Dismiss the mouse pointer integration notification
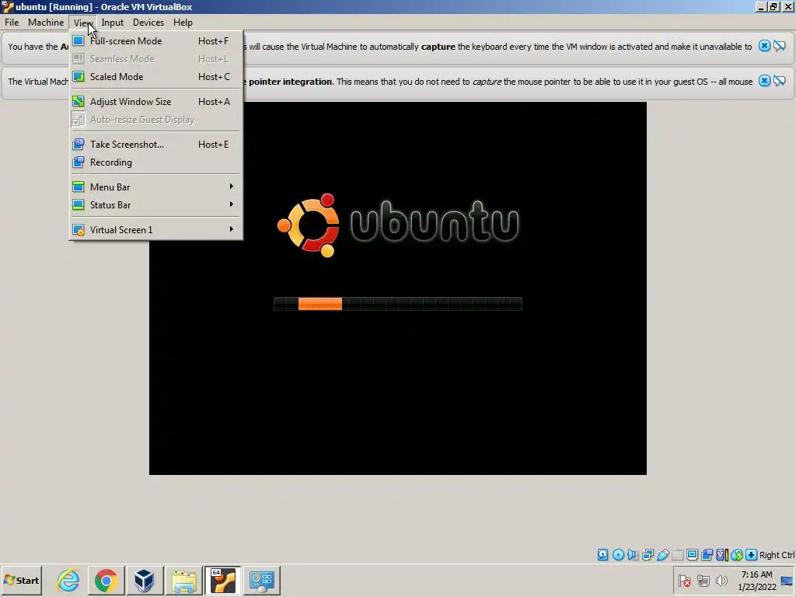The image size is (796, 597). tap(764, 81)
